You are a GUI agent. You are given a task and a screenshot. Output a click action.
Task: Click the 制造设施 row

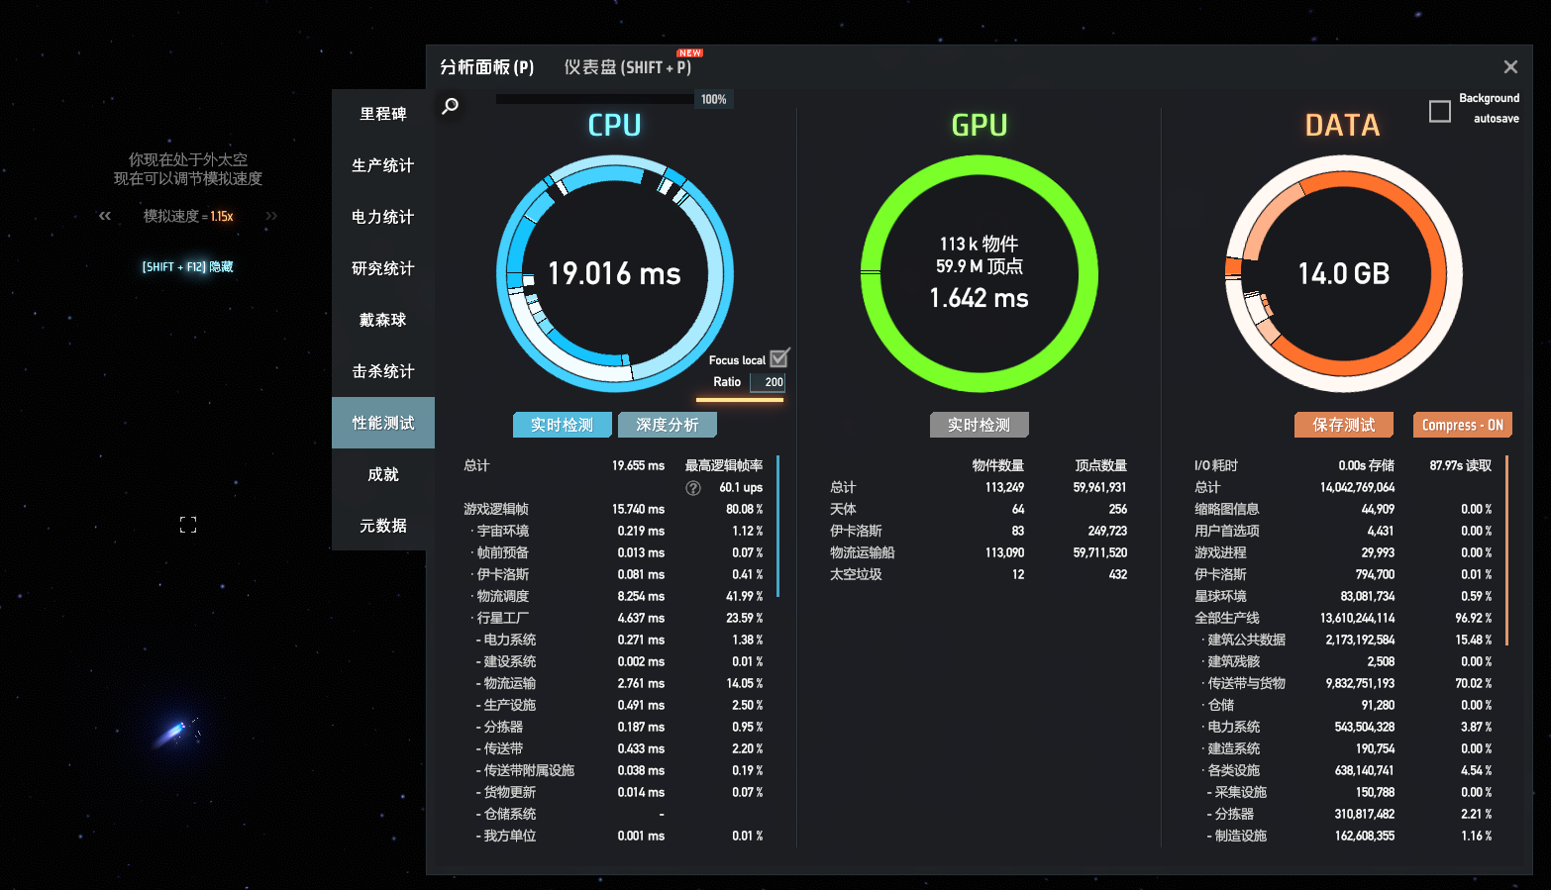point(1343,836)
